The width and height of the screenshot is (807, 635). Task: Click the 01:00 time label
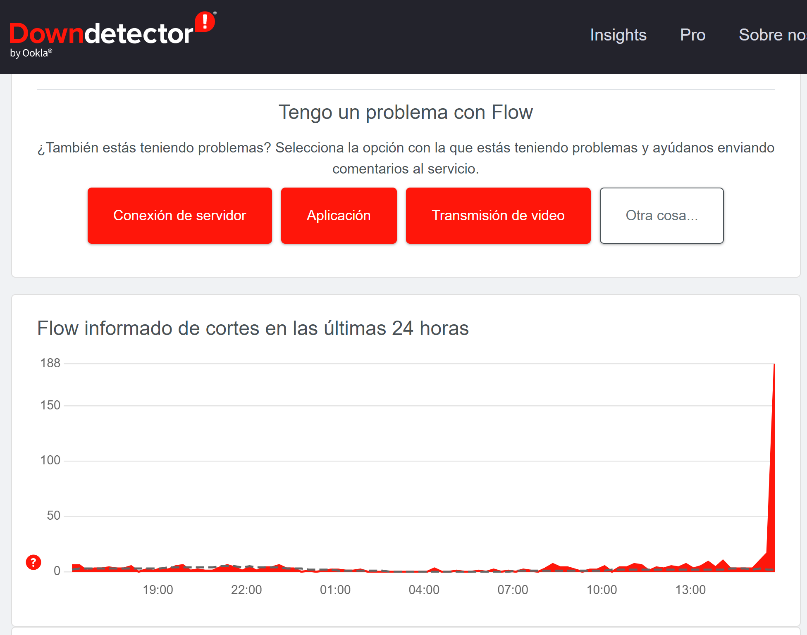[x=335, y=590]
